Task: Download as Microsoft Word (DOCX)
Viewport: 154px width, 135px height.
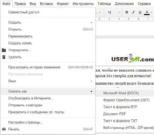Action: [125, 93]
